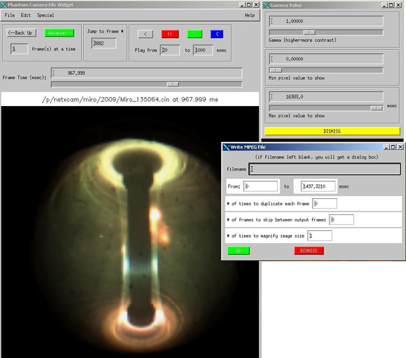
Task: Click the green GO button
Action: (x=238, y=251)
